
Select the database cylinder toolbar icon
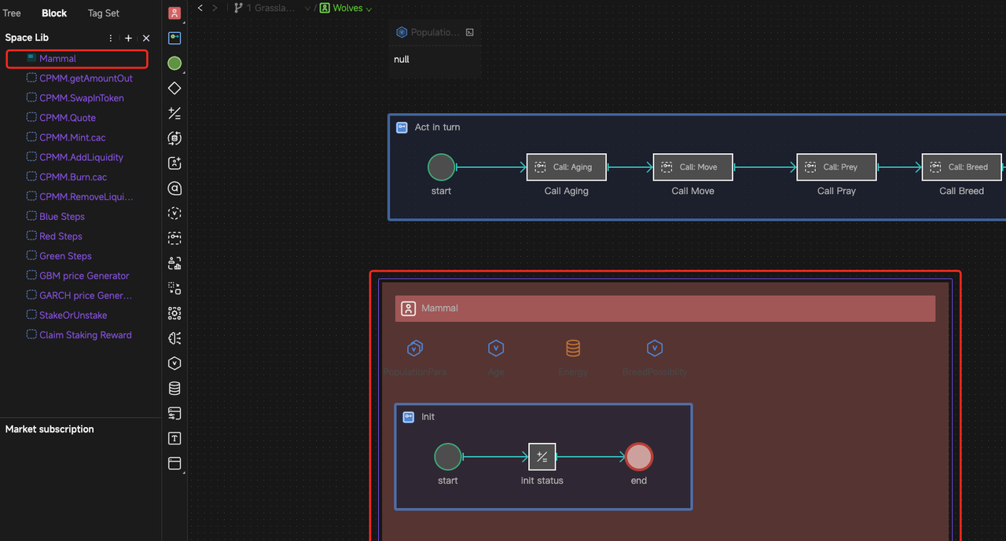[x=174, y=388]
